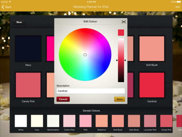Tap the color wheel center selector circle
This screenshot has height=137, width=182.
click(x=85, y=55)
